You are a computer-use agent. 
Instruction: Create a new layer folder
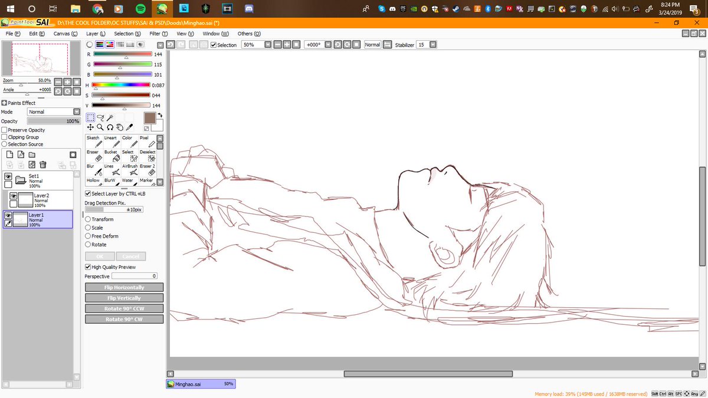pos(32,154)
